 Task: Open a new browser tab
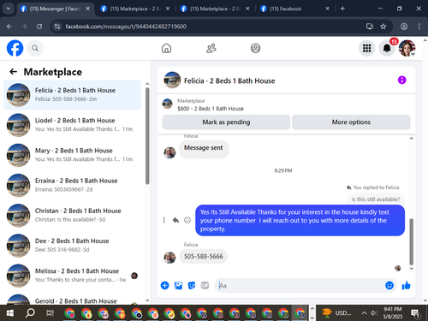[342, 9]
